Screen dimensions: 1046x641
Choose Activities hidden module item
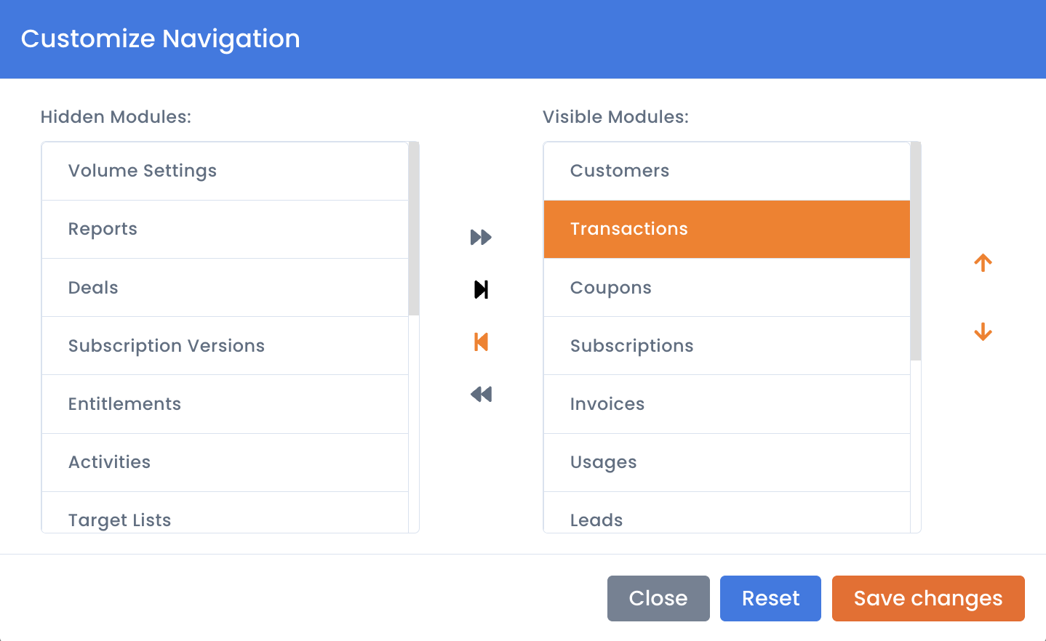(225, 462)
